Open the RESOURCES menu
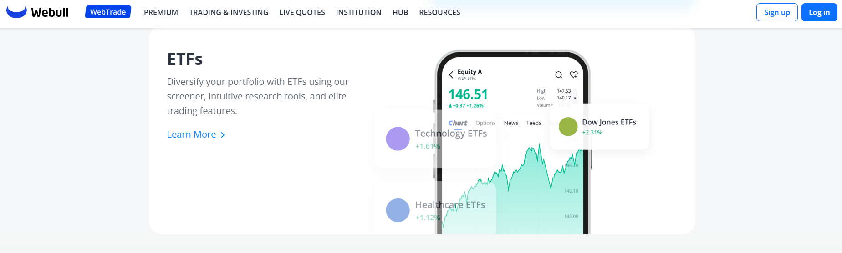Image resolution: width=842 pixels, height=253 pixels. (x=439, y=12)
